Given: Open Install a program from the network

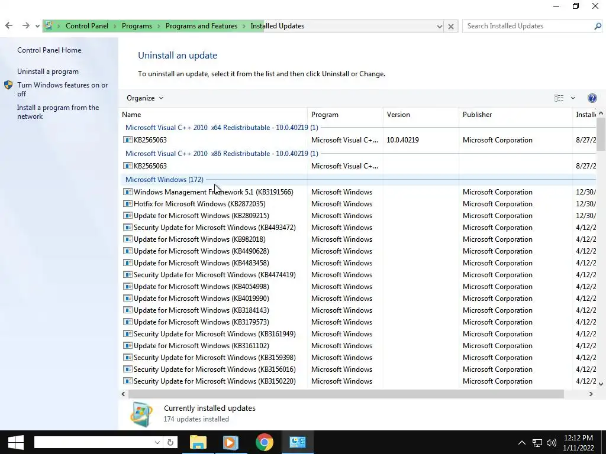Looking at the screenshot, I should pos(58,112).
